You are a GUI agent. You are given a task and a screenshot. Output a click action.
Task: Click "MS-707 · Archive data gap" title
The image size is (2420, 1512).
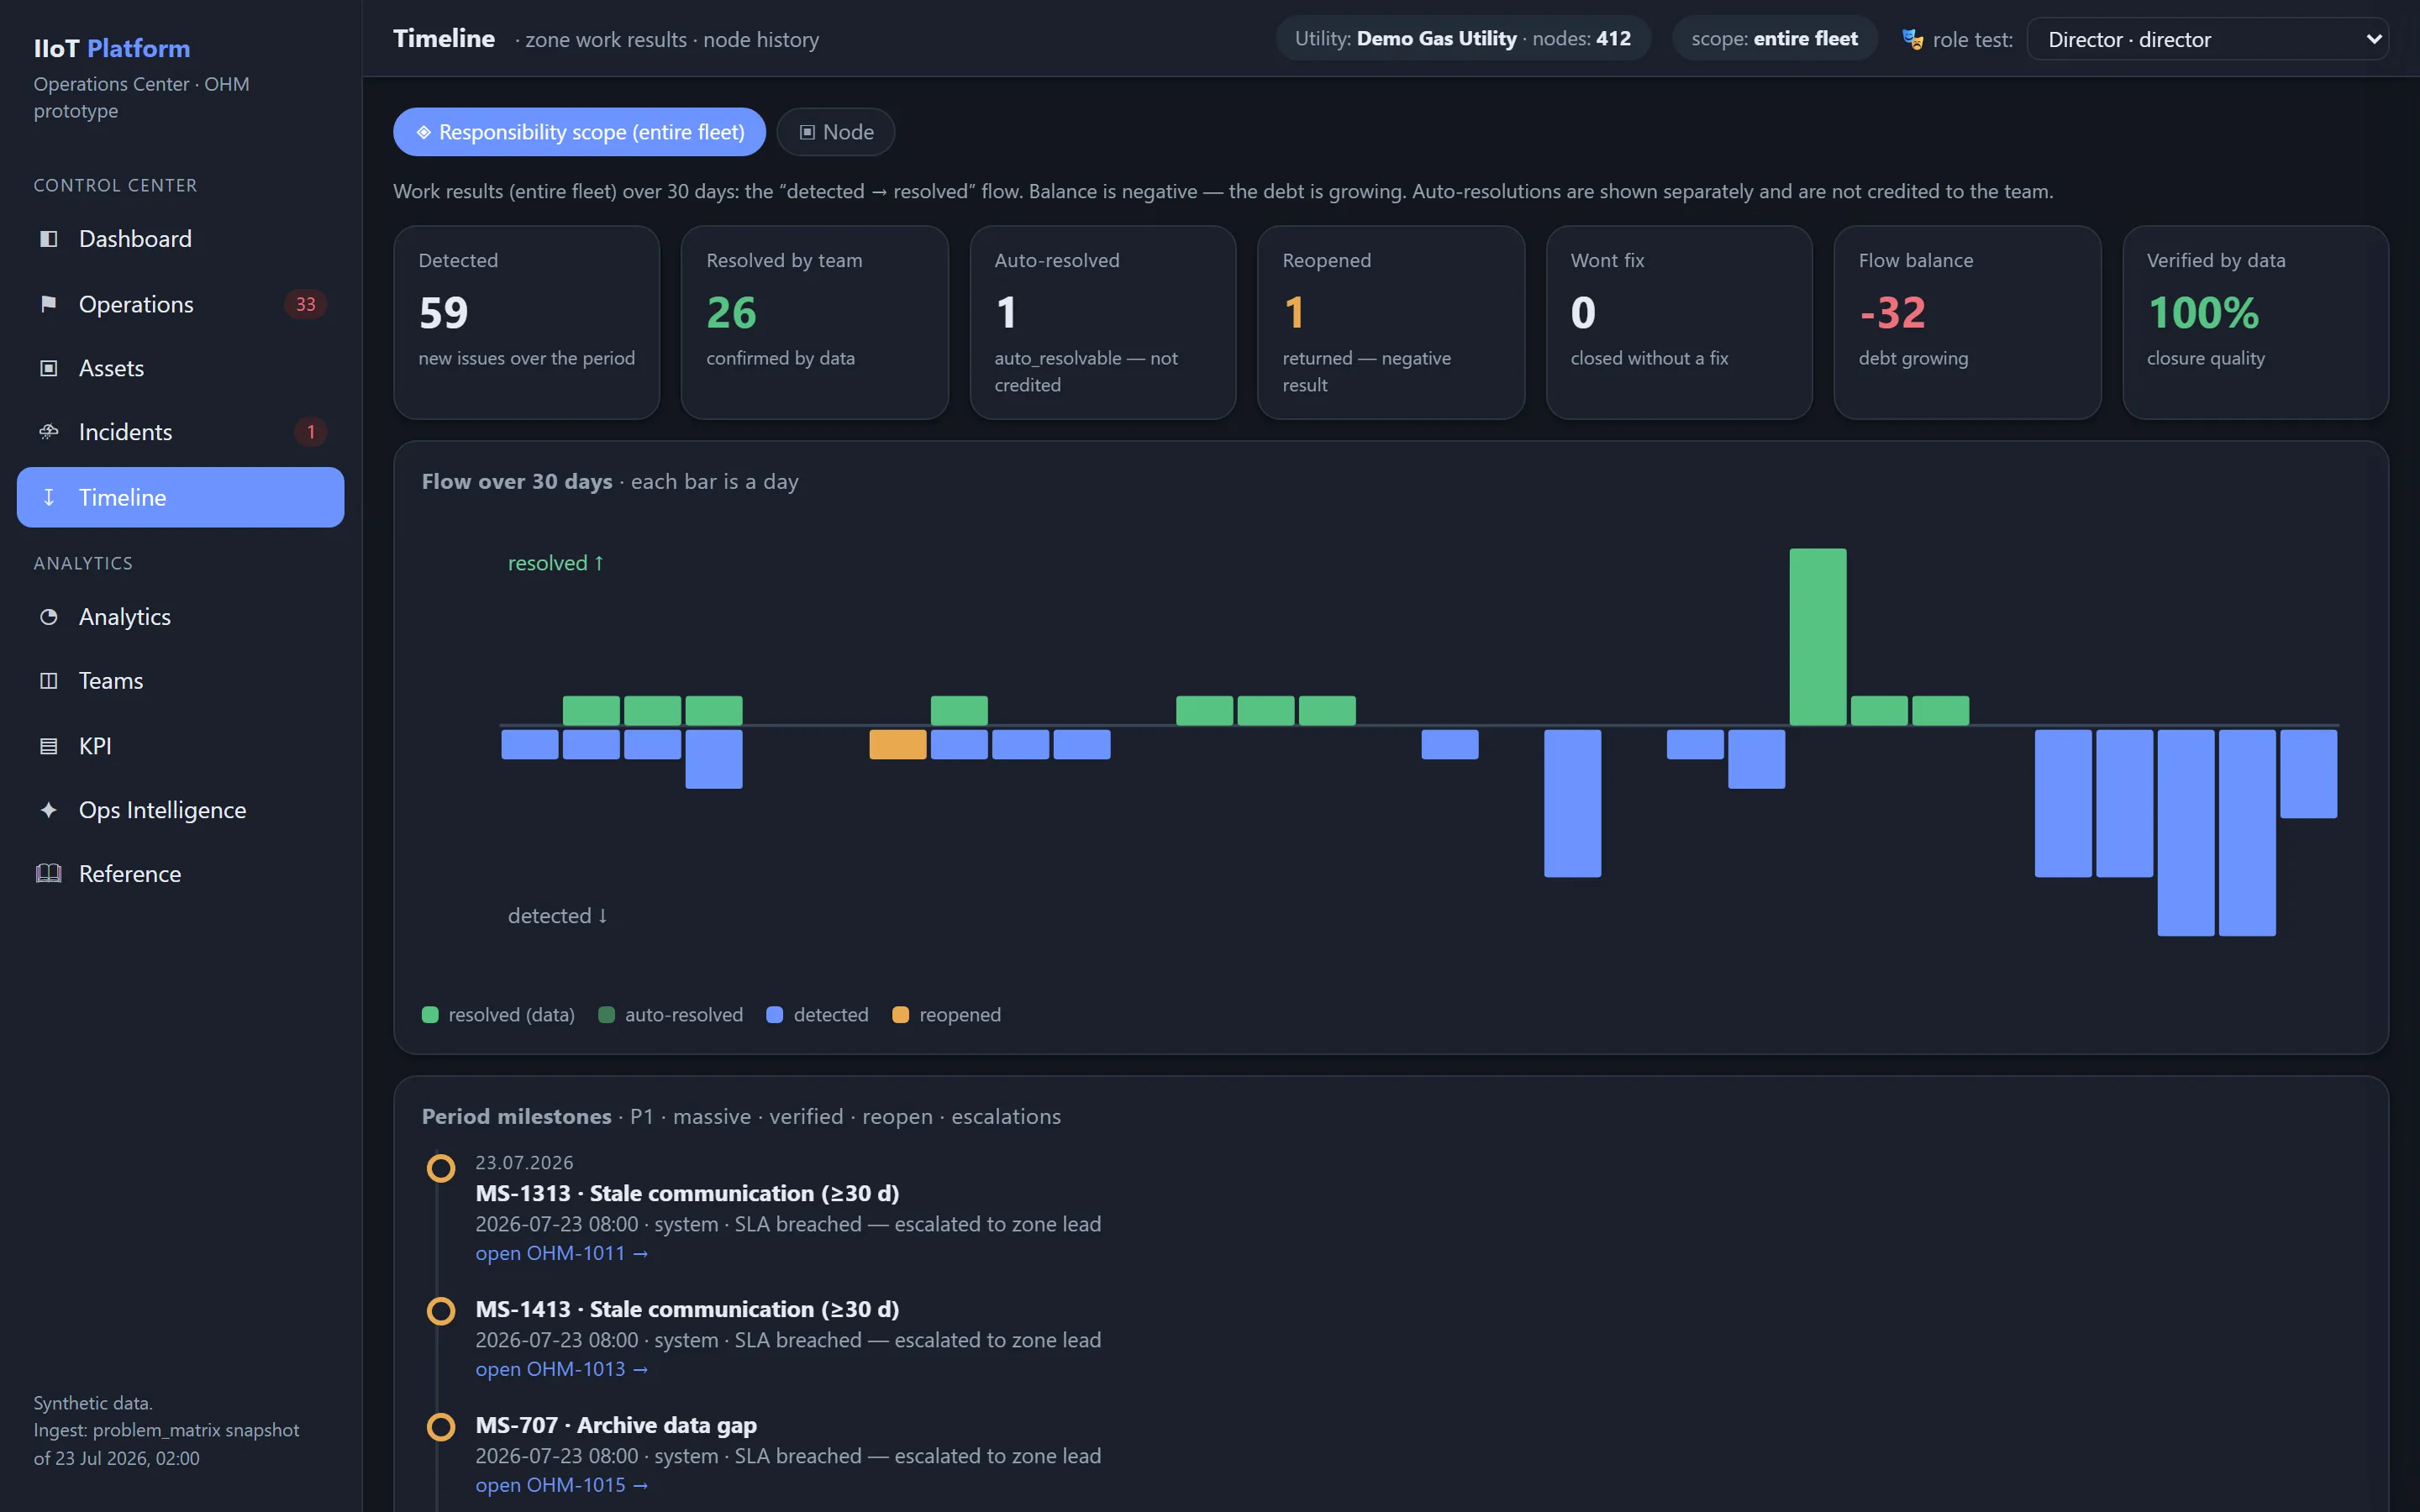pyautogui.click(x=616, y=1426)
